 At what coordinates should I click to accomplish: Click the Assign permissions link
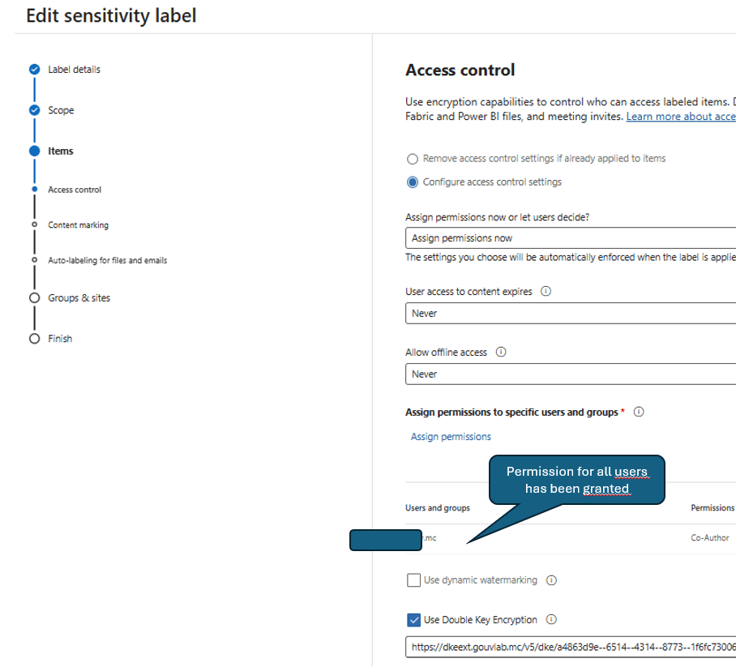pyautogui.click(x=451, y=437)
